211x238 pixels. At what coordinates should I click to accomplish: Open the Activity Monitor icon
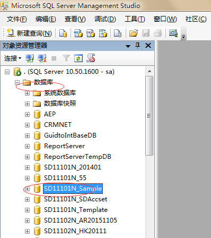point(173,33)
